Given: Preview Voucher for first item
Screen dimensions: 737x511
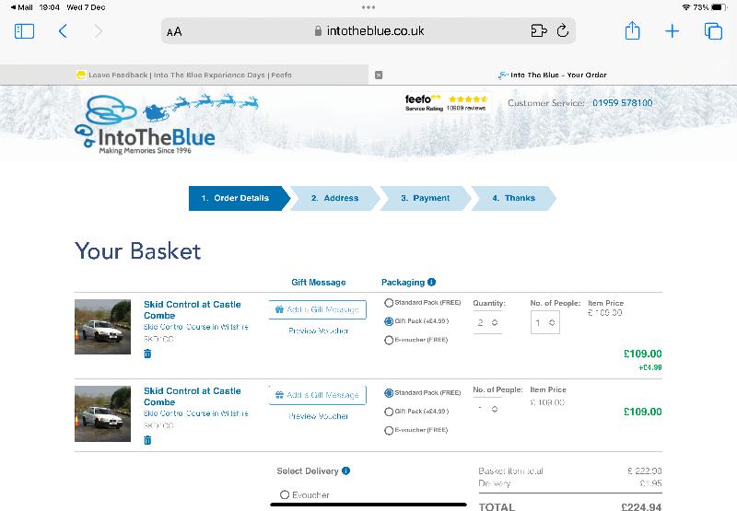Looking at the screenshot, I should (318, 331).
